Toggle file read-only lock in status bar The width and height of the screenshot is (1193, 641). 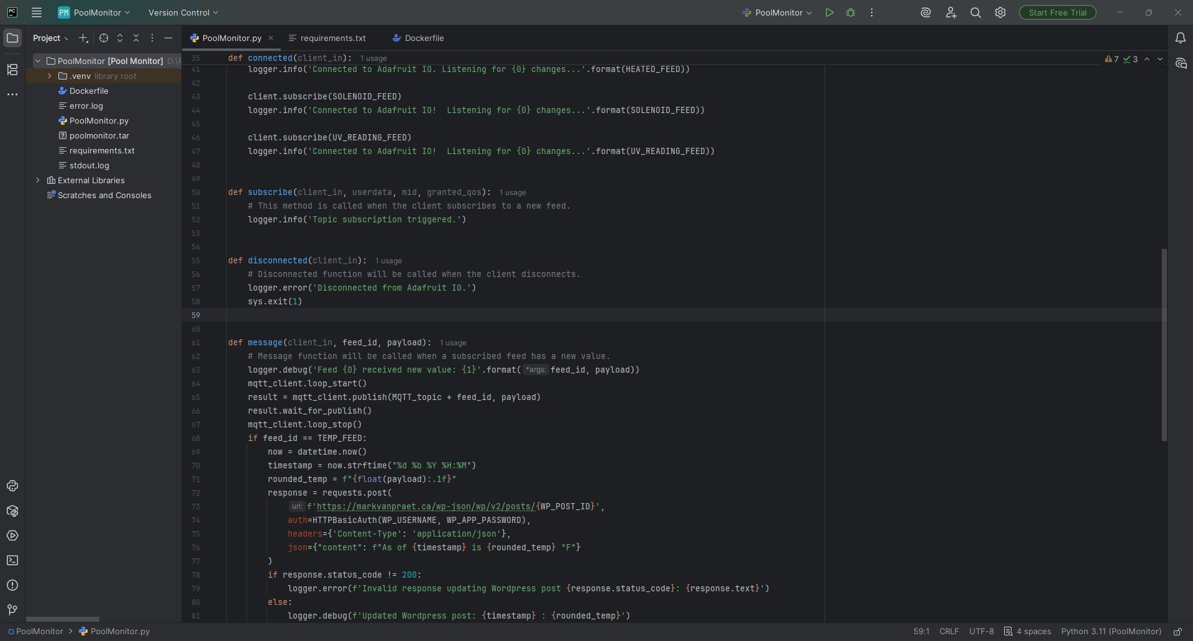[1177, 632]
